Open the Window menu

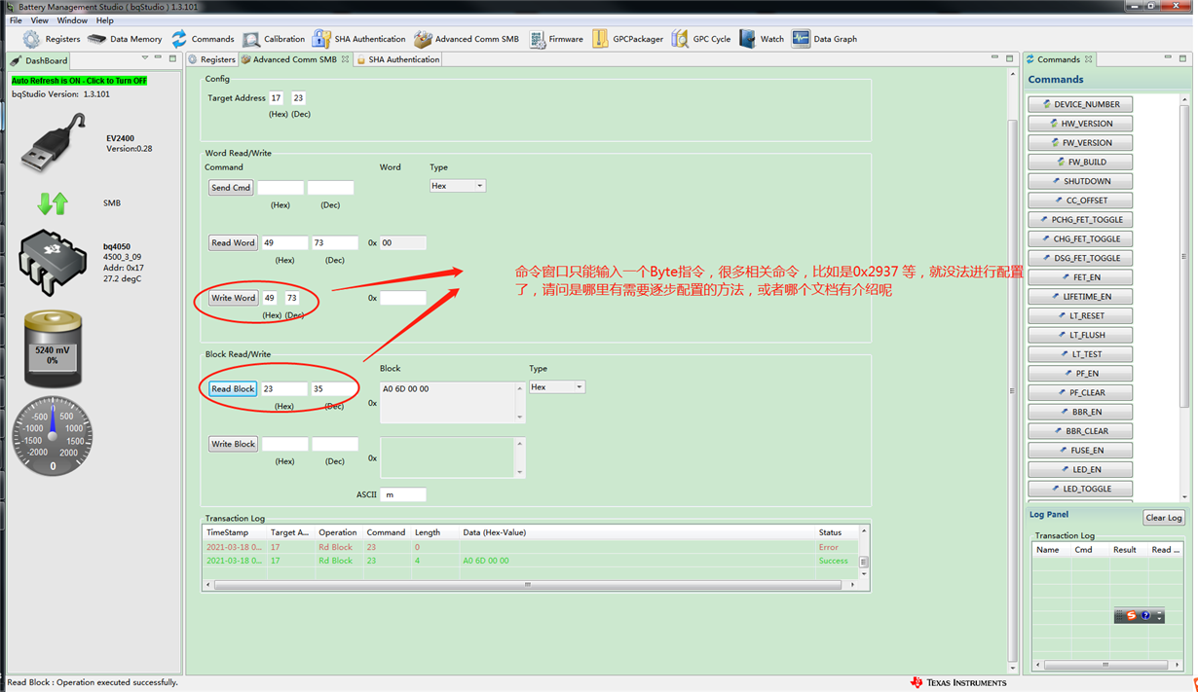72,20
